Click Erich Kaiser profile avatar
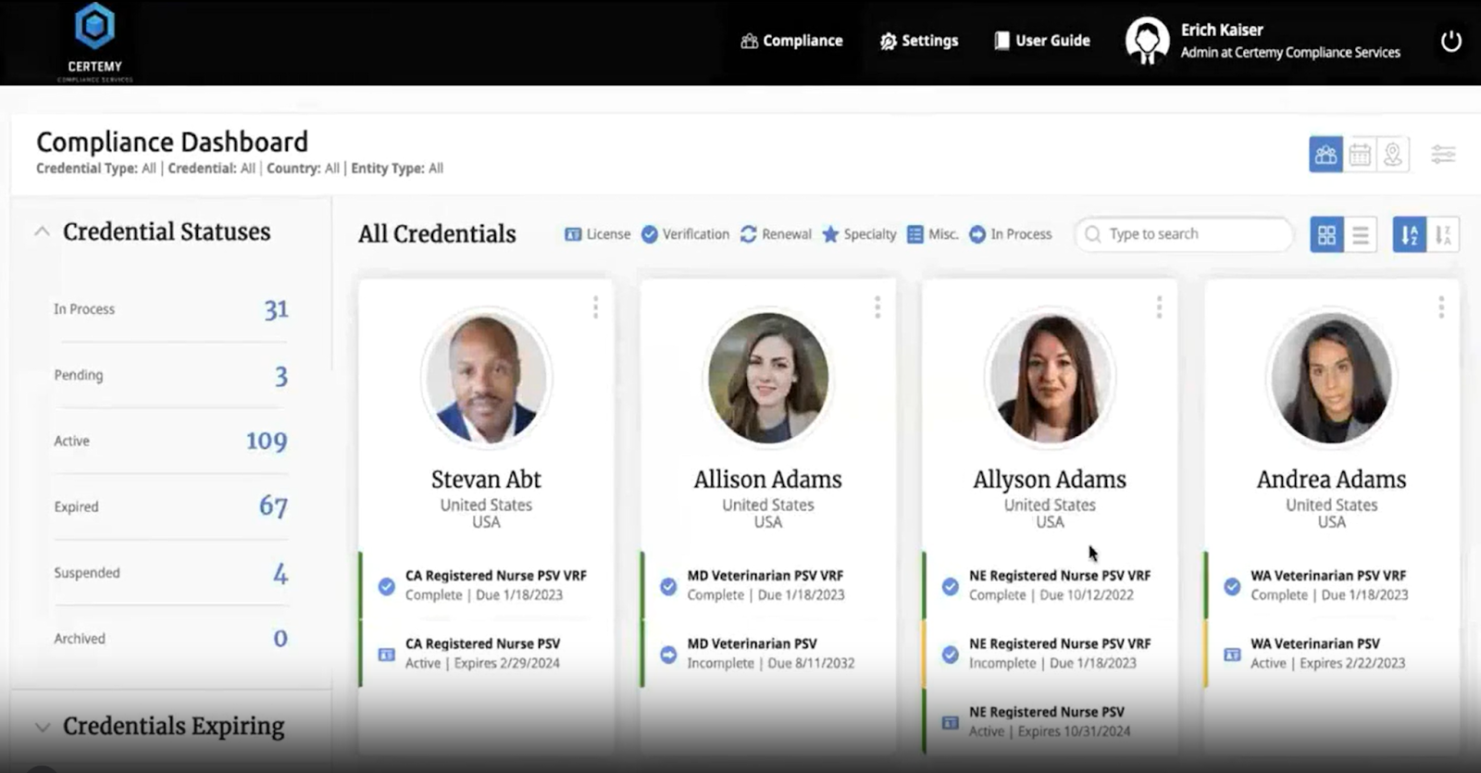 point(1147,41)
